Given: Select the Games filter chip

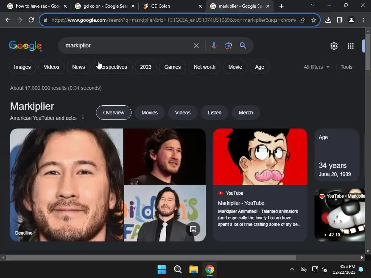Looking at the screenshot, I should (x=172, y=67).
